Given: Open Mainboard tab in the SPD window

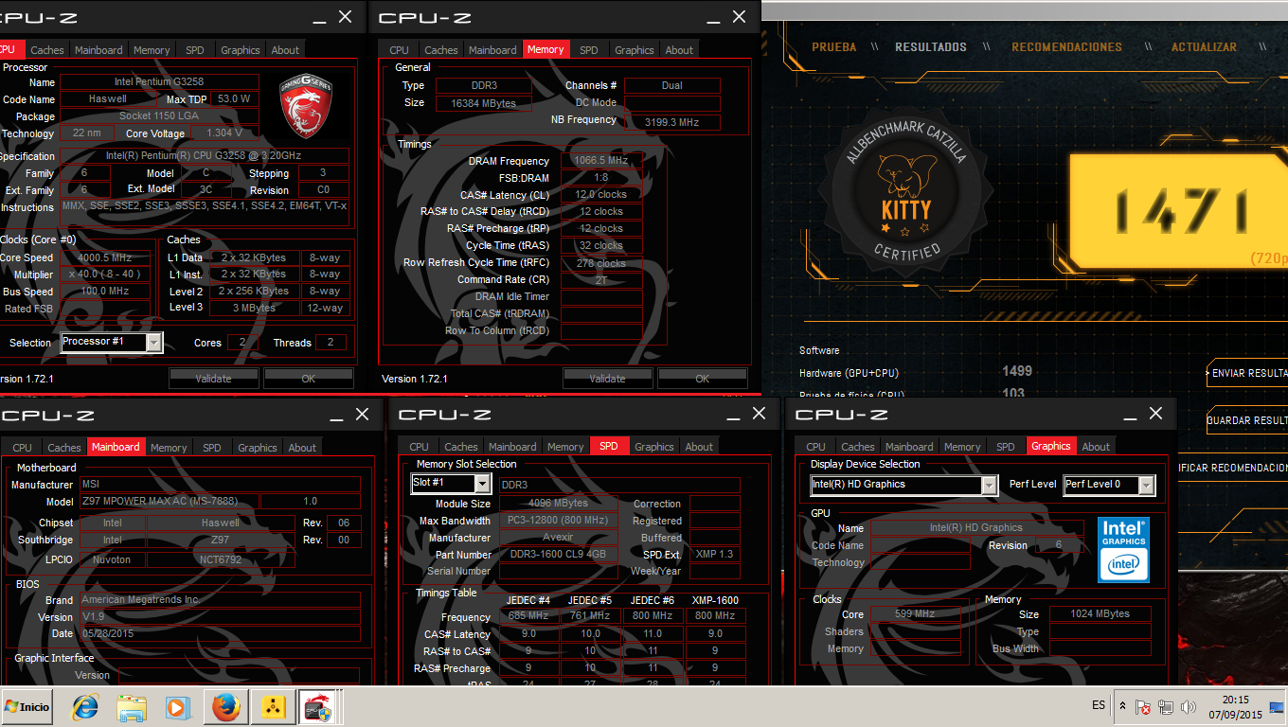Looking at the screenshot, I should pos(512,447).
